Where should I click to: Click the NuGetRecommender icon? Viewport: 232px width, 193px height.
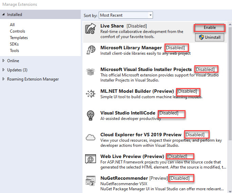91,180
